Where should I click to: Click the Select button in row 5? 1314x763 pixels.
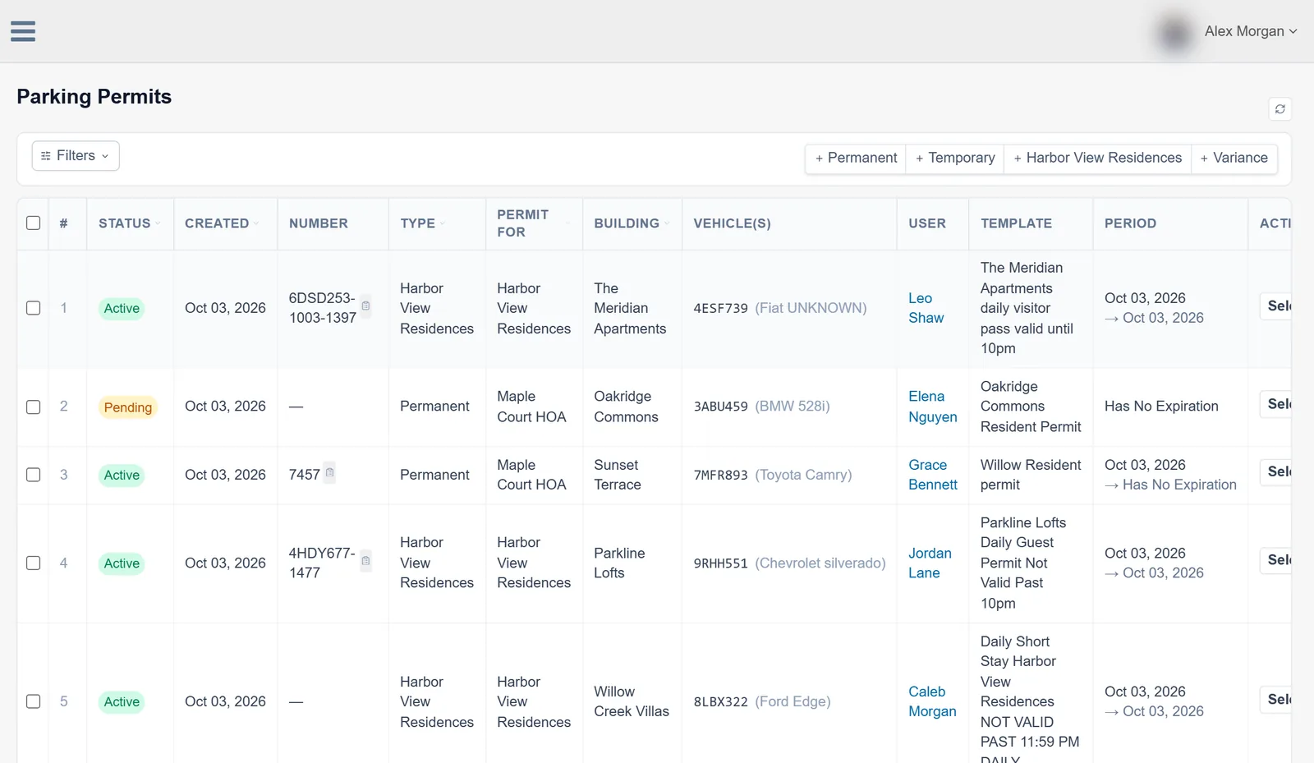pyautogui.click(x=1276, y=700)
